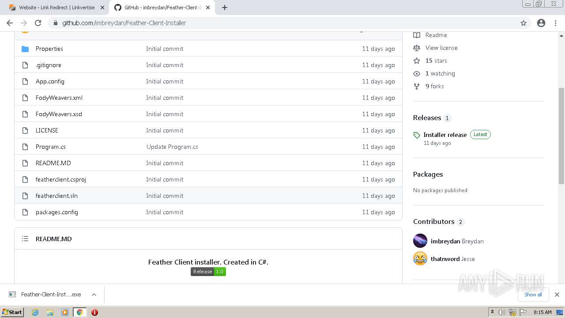Open the Properties folder link
565x318 pixels.
[x=49, y=49]
